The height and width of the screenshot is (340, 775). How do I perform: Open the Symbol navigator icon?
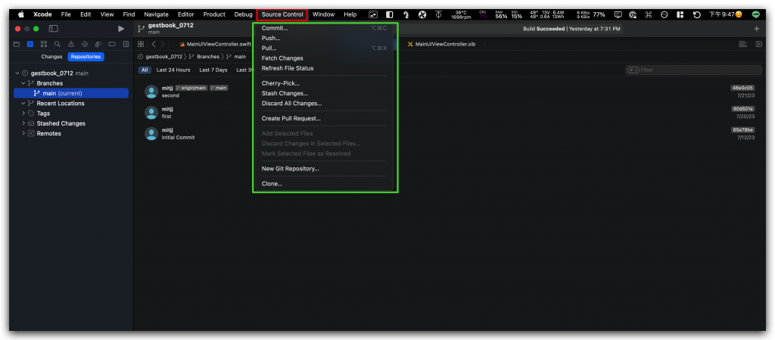[x=43, y=44]
